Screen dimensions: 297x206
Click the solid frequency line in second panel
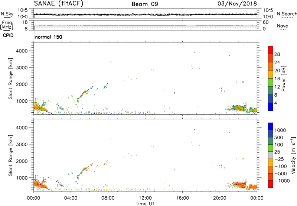pyautogui.click(x=145, y=26)
